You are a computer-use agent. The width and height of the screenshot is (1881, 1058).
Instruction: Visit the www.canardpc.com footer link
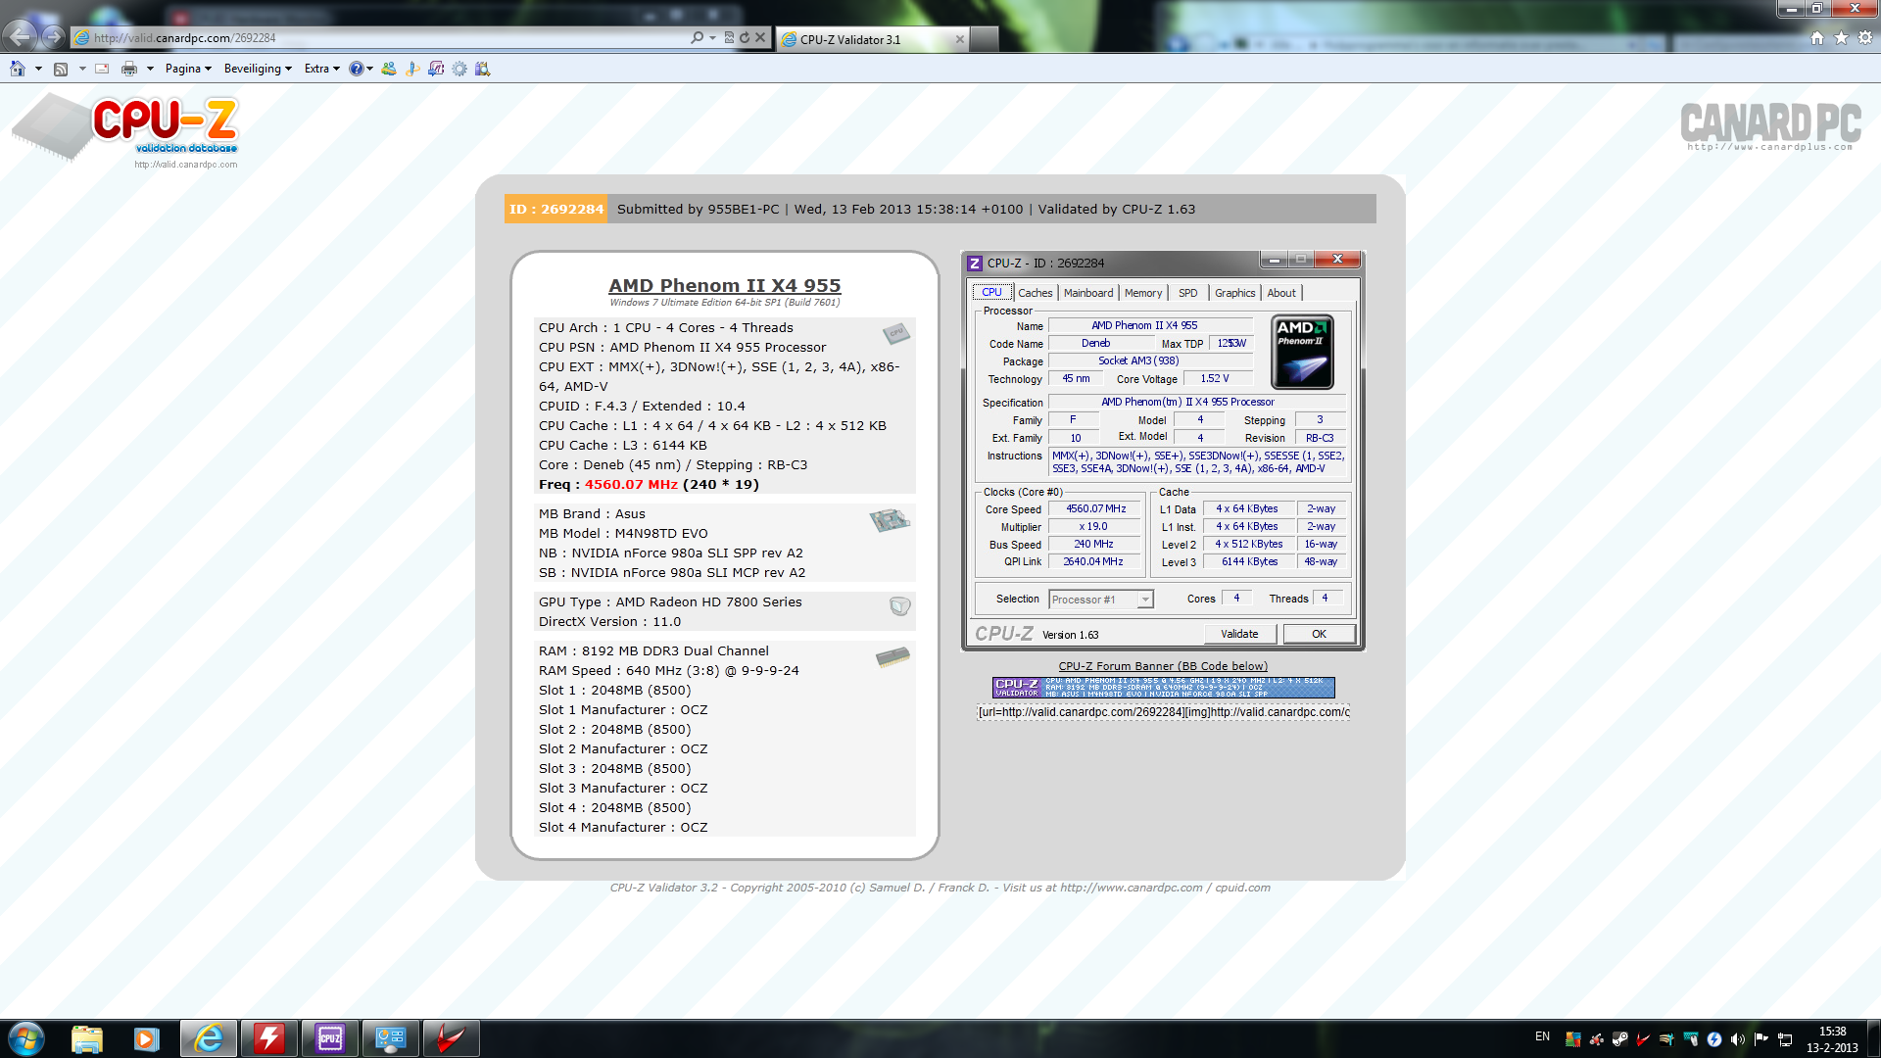1131,888
